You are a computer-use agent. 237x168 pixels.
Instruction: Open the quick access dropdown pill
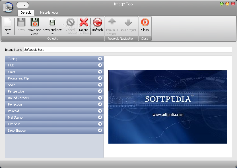point(23,5)
